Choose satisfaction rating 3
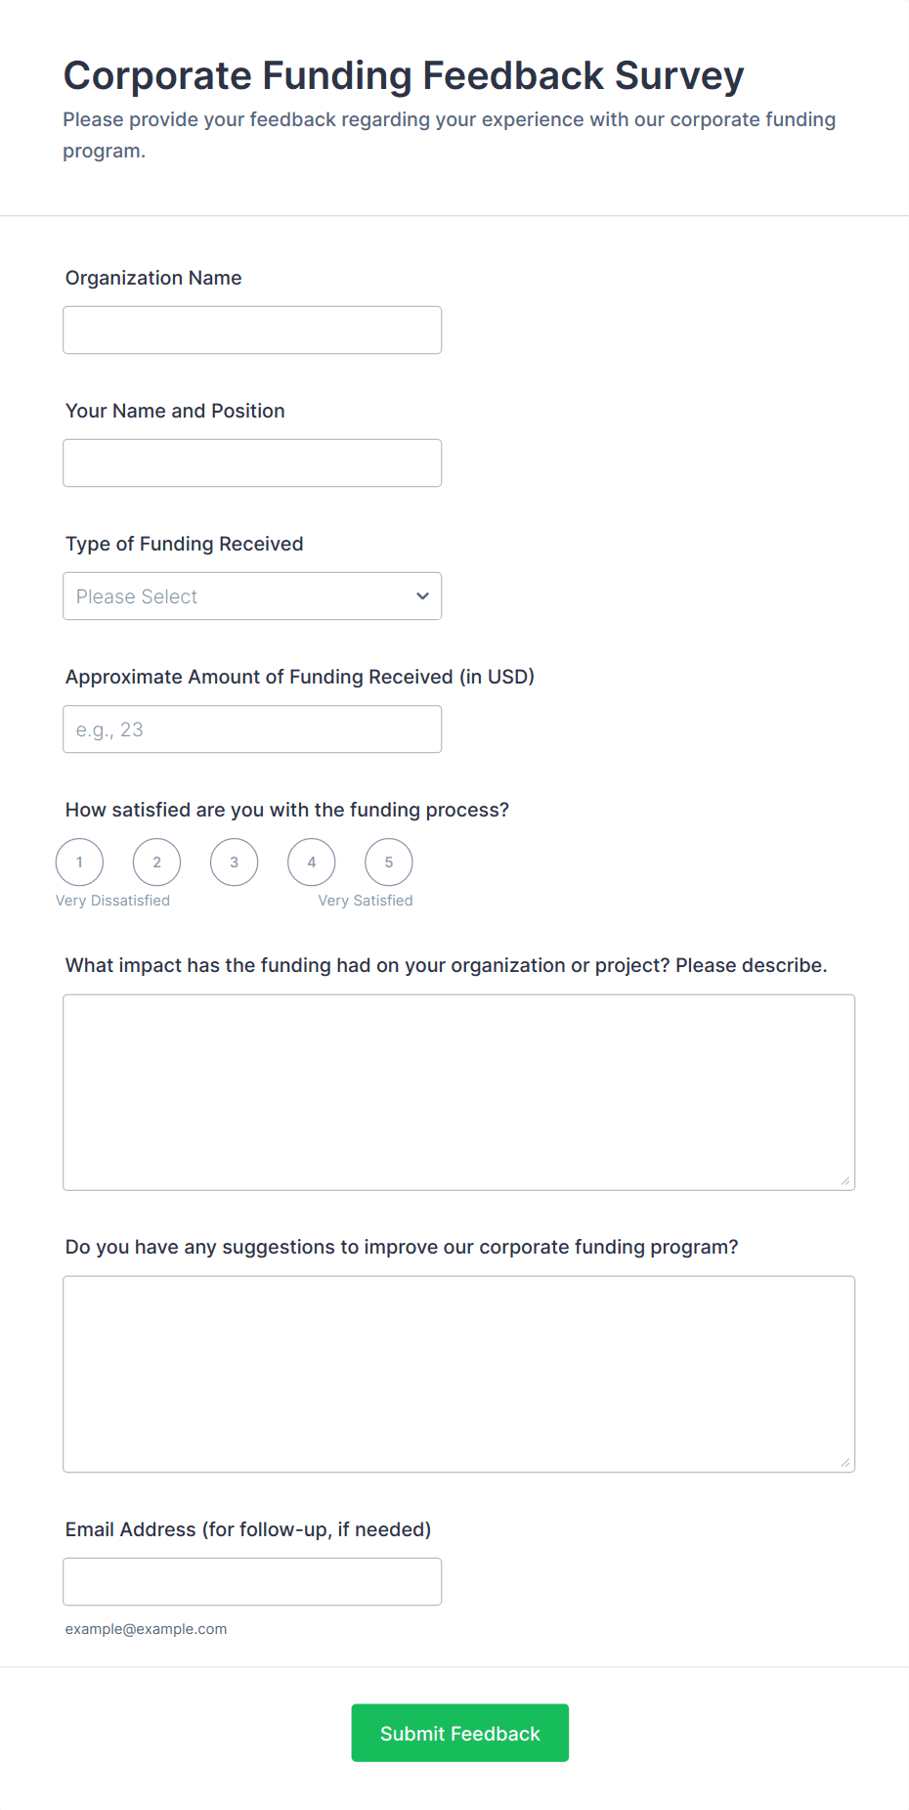Screen dimensions: 909x1810 [x=235, y=862]
